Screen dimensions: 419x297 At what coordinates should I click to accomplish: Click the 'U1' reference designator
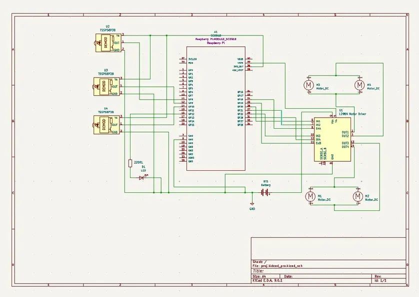click(340, 110)
